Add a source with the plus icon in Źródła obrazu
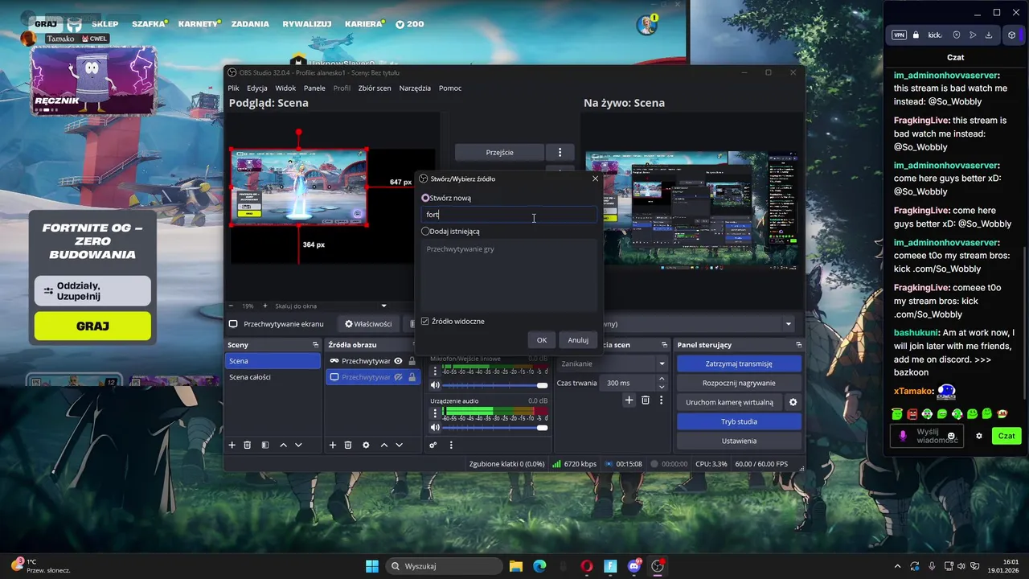 coord(332,445)
